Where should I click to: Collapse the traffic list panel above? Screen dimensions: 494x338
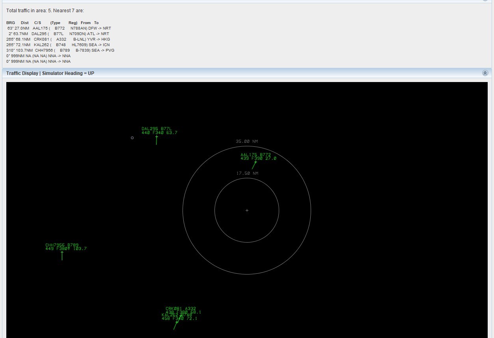coord(485,0)
